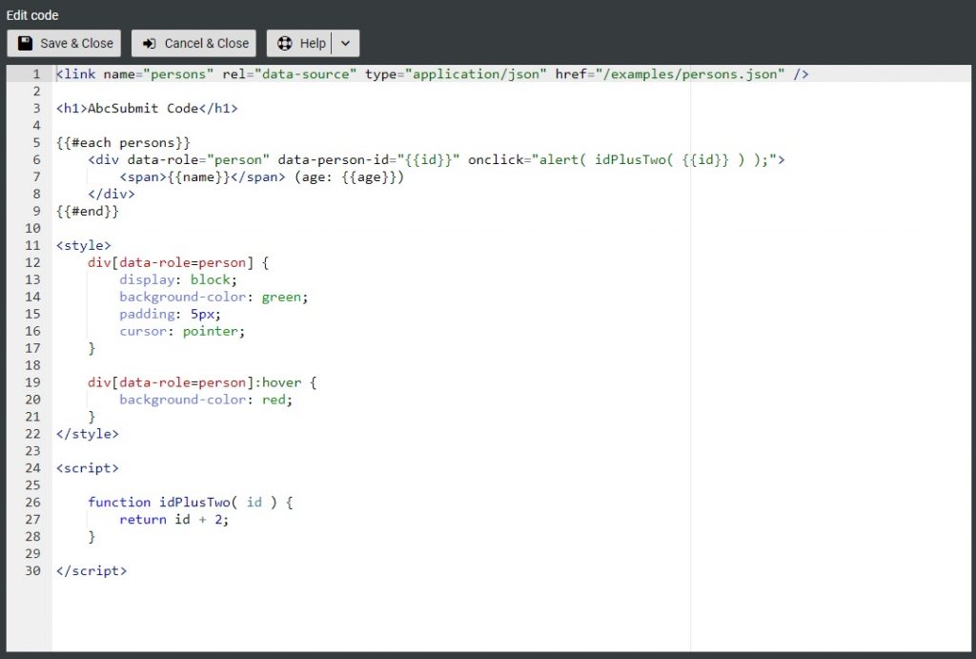Click the Edit code title label
This screenshot has height=659, width=976.
pos(32,14)
